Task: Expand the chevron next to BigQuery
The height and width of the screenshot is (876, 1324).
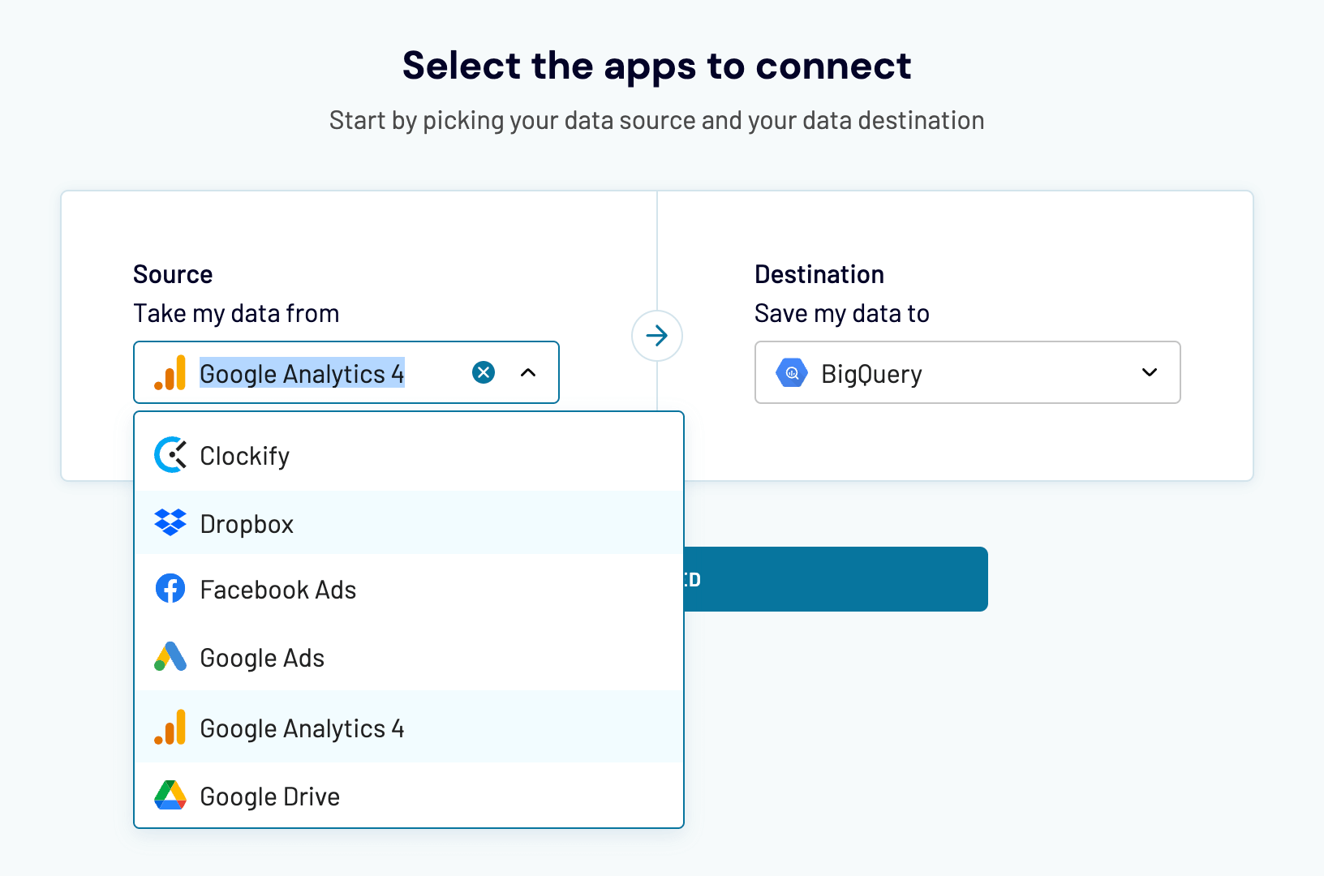Action: coord(1150,373)
